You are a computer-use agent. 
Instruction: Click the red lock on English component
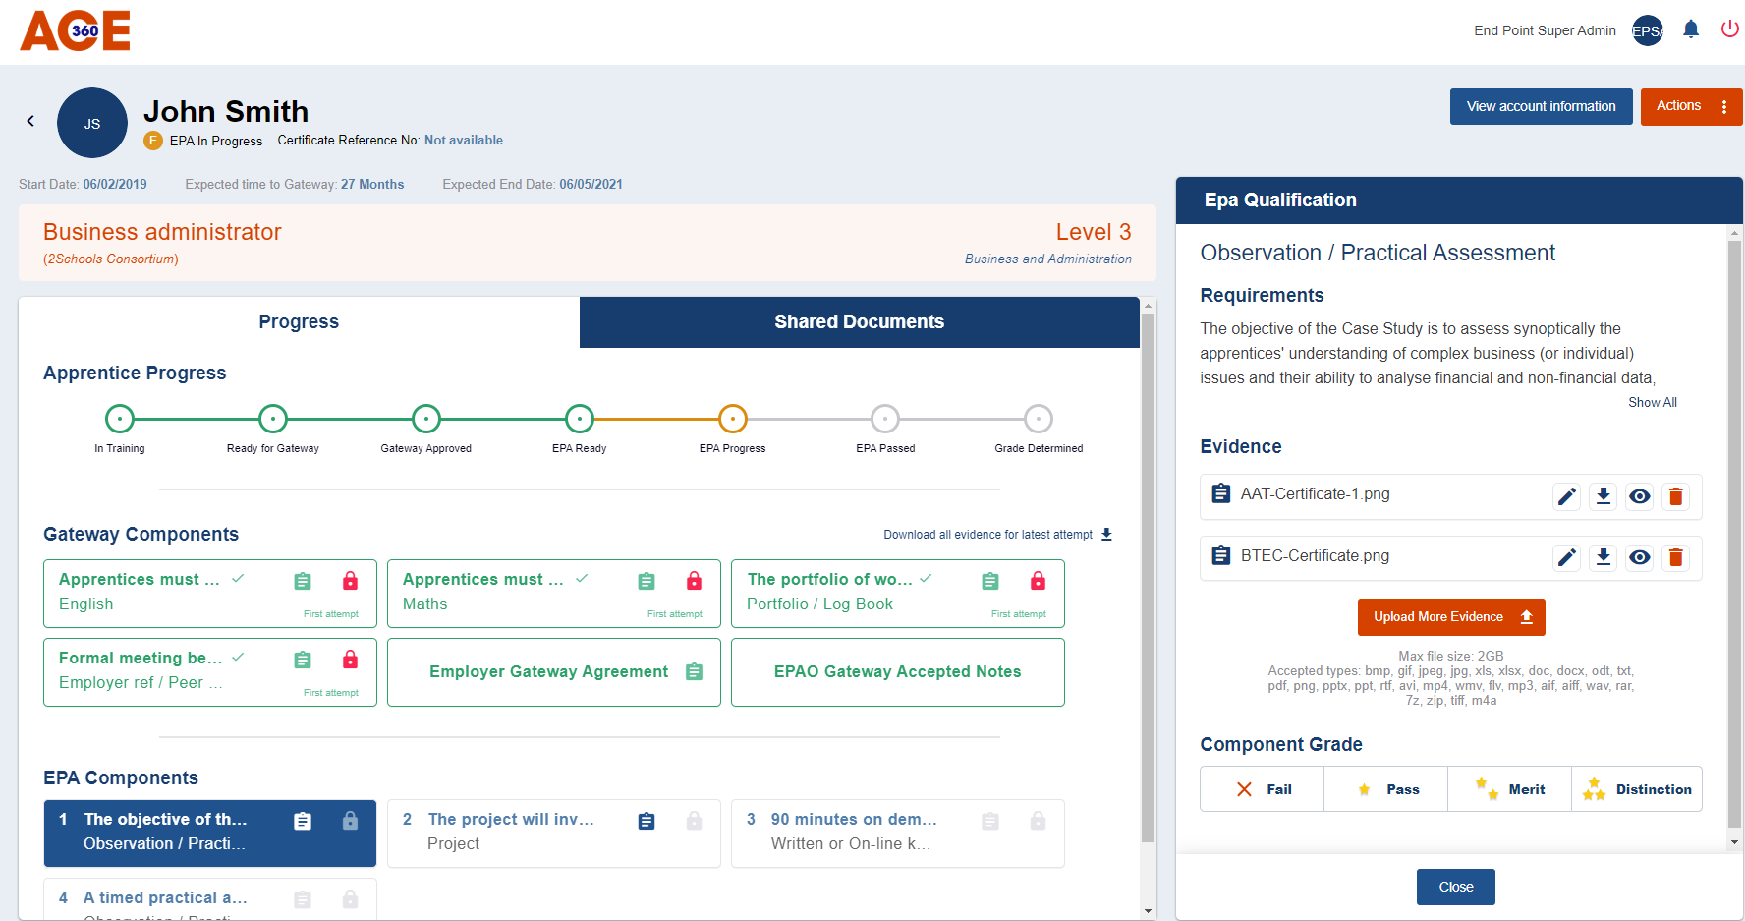[x=350, y=581]
